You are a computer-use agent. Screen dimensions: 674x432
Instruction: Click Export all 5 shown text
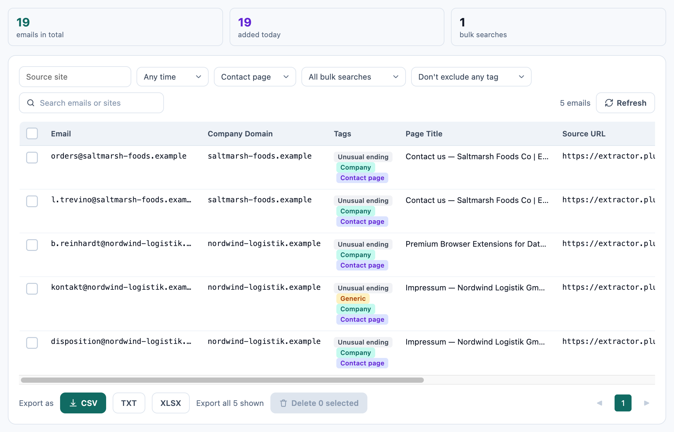coord(230,403)
